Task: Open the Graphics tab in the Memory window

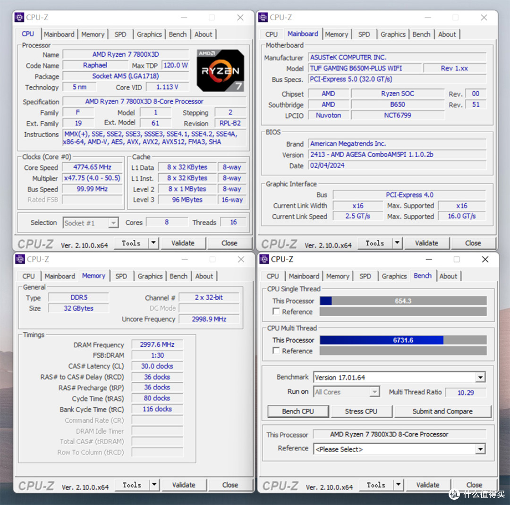Action: (x=150, y=276)
